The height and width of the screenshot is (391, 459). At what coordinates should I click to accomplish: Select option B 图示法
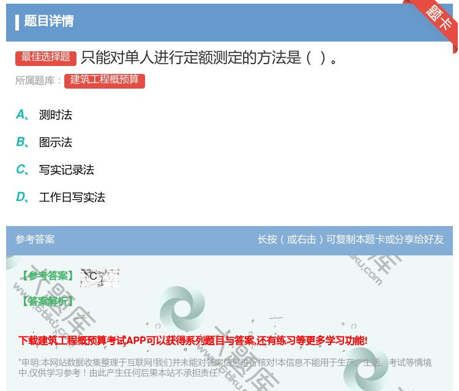click(x=44, y=142)
